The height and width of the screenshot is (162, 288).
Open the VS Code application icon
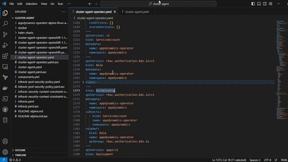[4, 4]
